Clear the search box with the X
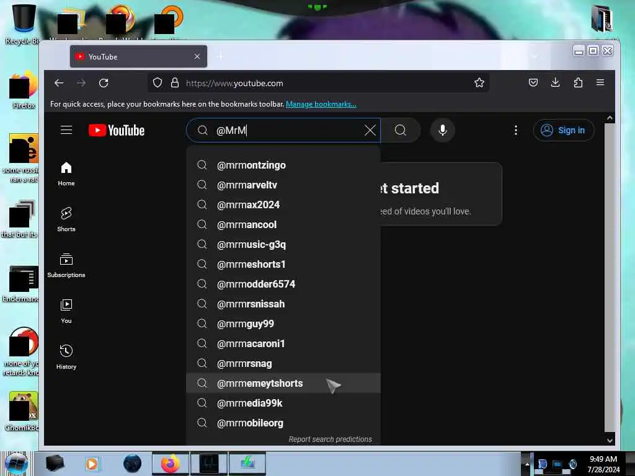The width and height of the screenshot is (635, 476). [370, 130]
